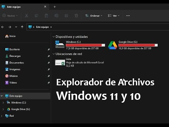The height and width of the screenshot is (127, 169).
Task: Go up one folder level
Action: (x=22, y=27)
